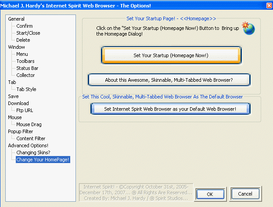
Task: Click the 'Set Your Startup Page!' group title
Action: click(171, 18)
